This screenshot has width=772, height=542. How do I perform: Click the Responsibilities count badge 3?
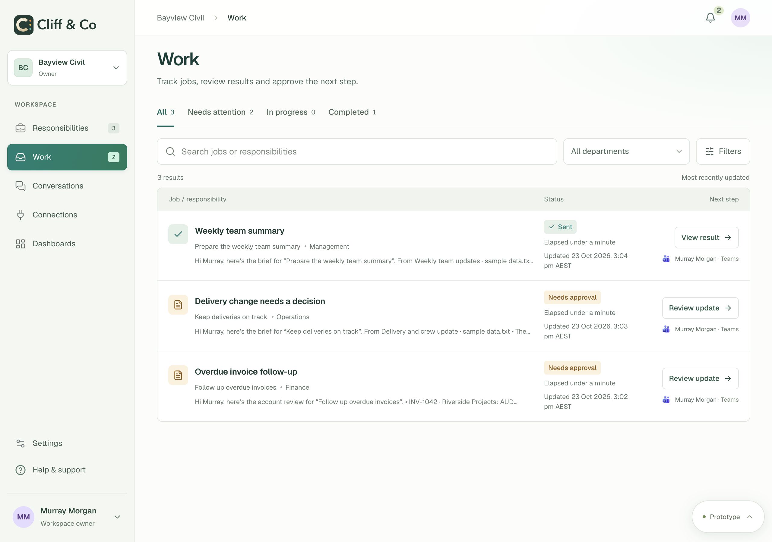tap(114, 128)
